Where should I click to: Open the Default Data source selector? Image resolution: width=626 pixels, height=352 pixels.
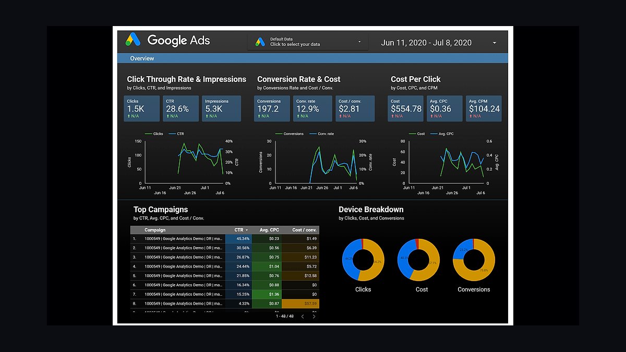click(308, 42)
